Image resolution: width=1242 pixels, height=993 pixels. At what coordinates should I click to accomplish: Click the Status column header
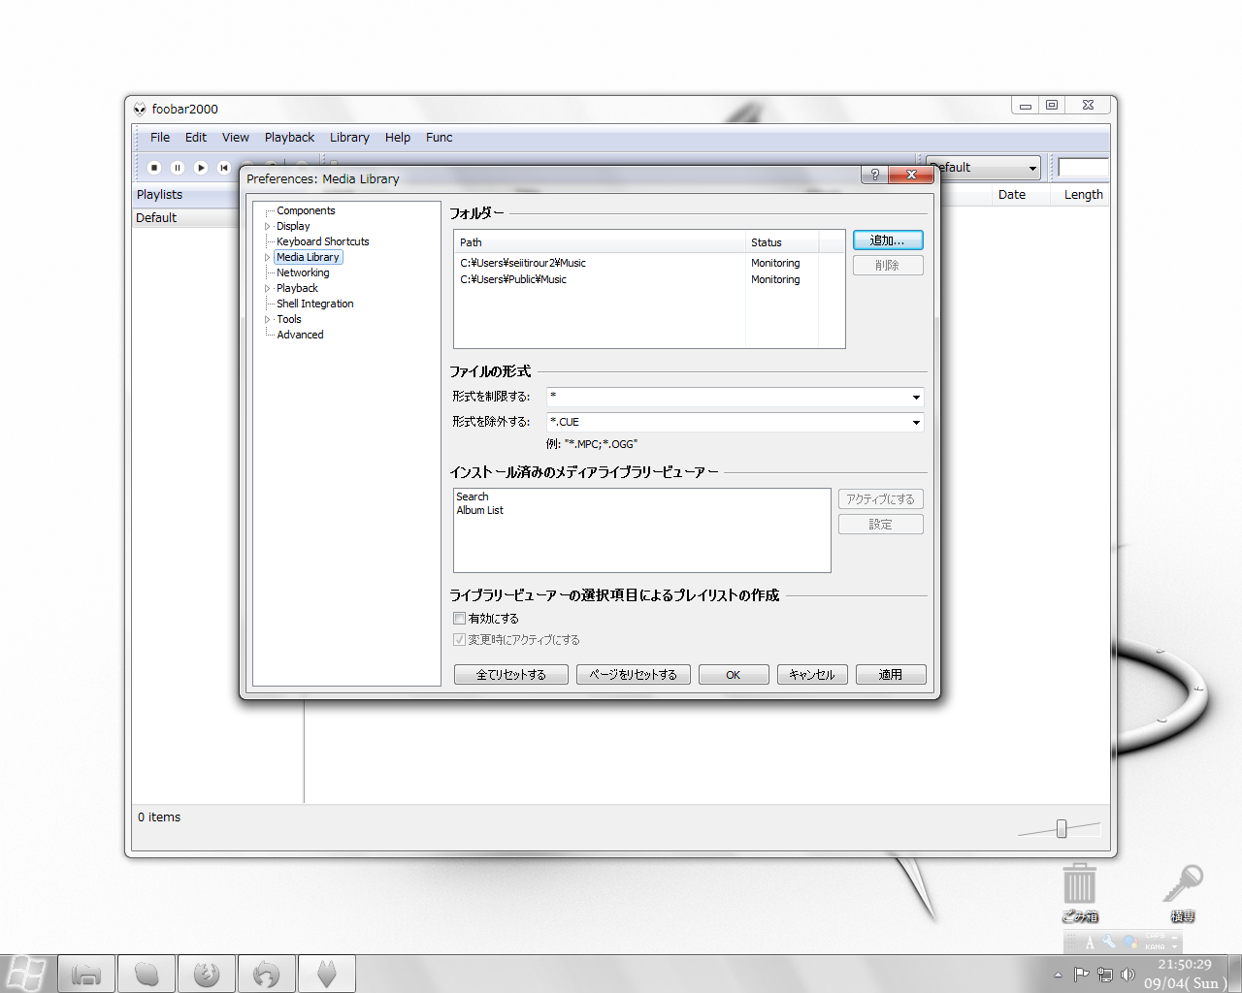click(782, 242)
